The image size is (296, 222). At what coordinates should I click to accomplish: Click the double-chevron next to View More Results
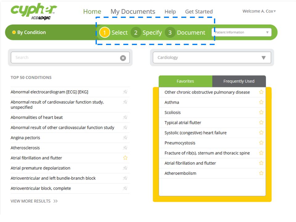[x=55, y=201]
